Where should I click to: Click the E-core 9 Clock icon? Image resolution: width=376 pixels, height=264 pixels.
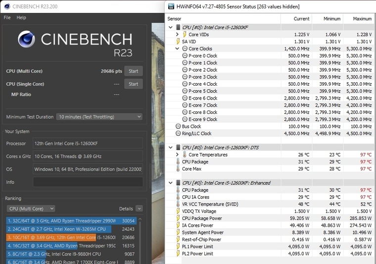click(185, 119)
